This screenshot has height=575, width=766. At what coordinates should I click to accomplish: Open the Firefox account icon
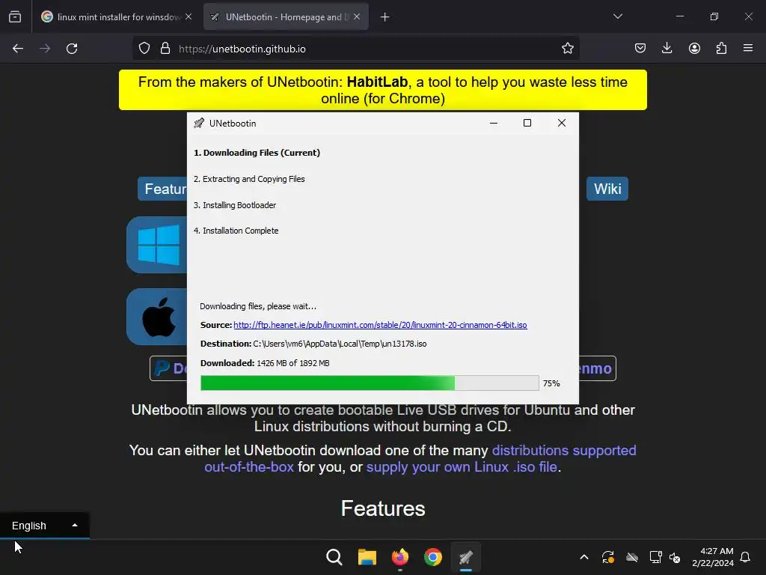[x=694, y=49]
